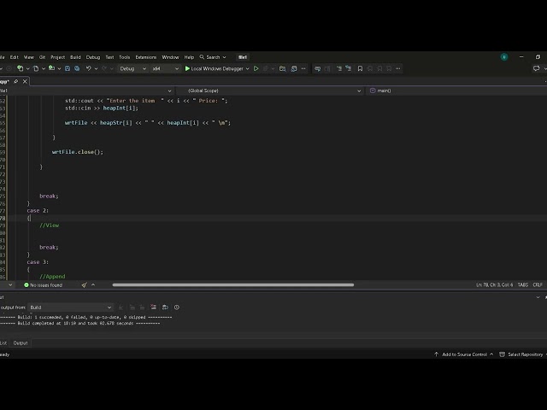Open the Show output from Build dropdown
Image resolution: width=547 pixels, height=410 pixels.
[x=70, y=307]
